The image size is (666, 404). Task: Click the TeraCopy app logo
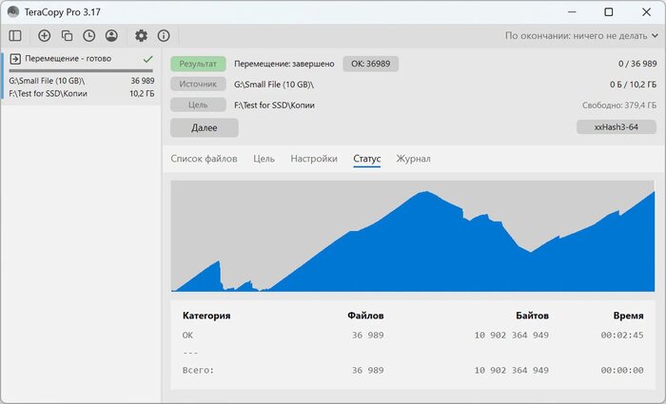click(13, 11)
